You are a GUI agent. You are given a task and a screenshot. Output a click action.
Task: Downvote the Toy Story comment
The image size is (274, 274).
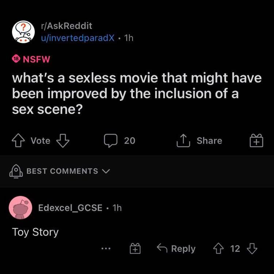click(252, 249)
